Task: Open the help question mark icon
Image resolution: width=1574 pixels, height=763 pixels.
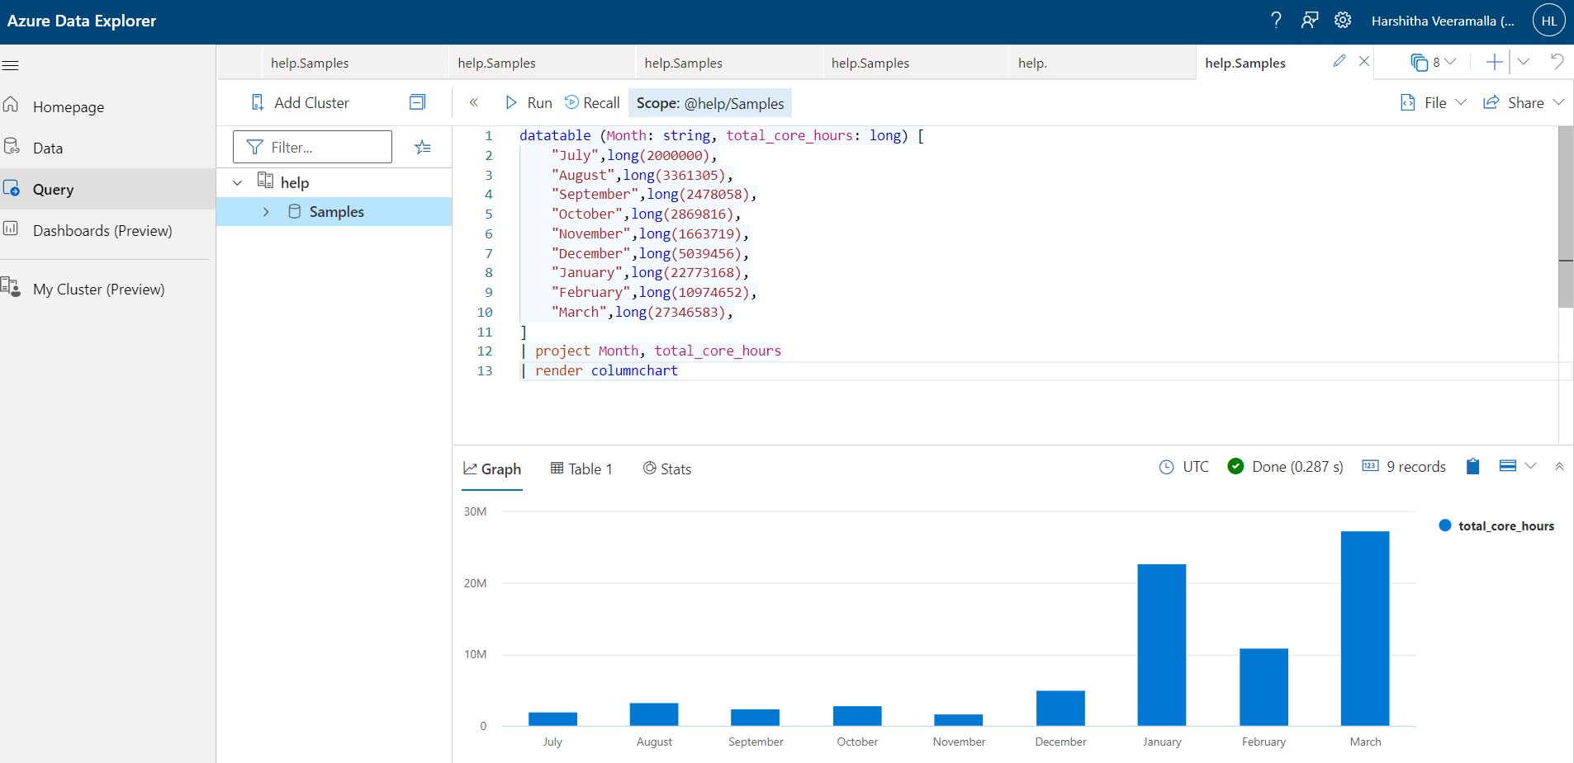Action: (1276, 21)
